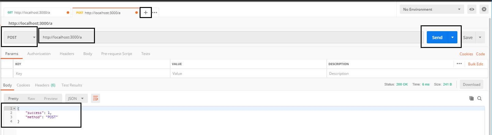
Task: Open tab options three-dots menu
Action: coord(155,13)
